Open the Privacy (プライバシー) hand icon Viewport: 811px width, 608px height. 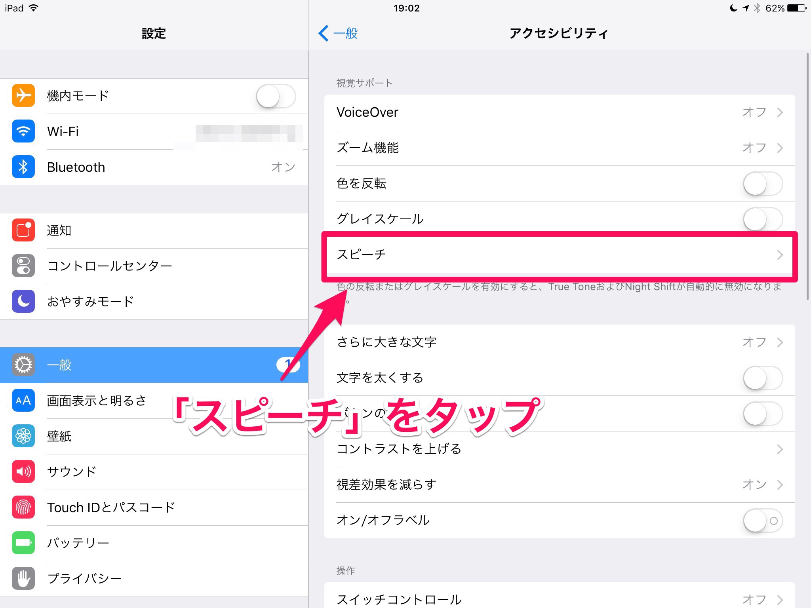(x=23, y=579)
